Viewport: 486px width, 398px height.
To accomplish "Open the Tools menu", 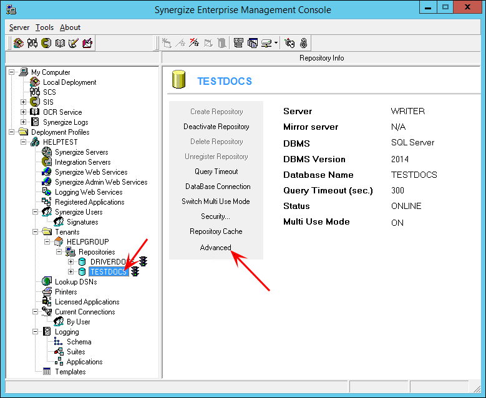I will click(x=44, y=27).
